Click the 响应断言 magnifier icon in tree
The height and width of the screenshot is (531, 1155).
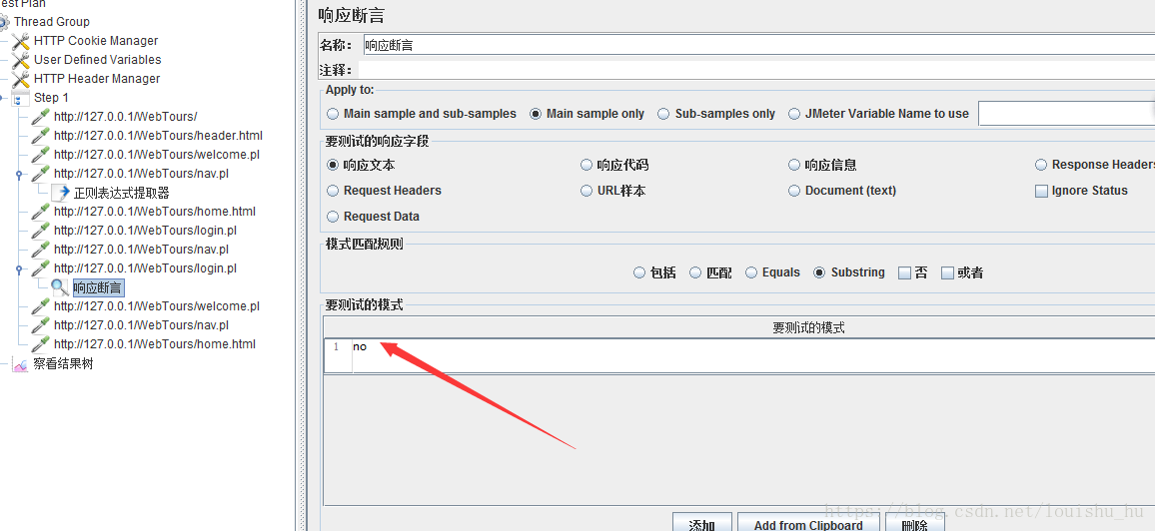click(60, 287)
